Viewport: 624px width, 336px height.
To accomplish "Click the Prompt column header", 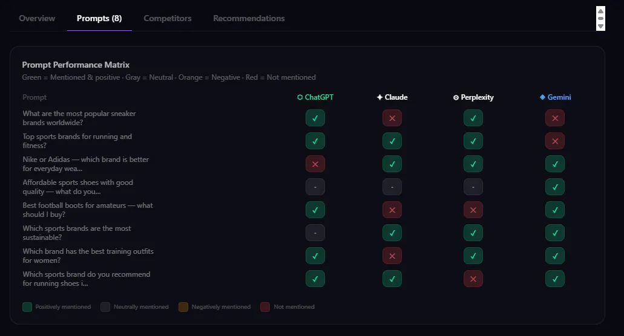I will pyautogui.click(x=34, y=97).
